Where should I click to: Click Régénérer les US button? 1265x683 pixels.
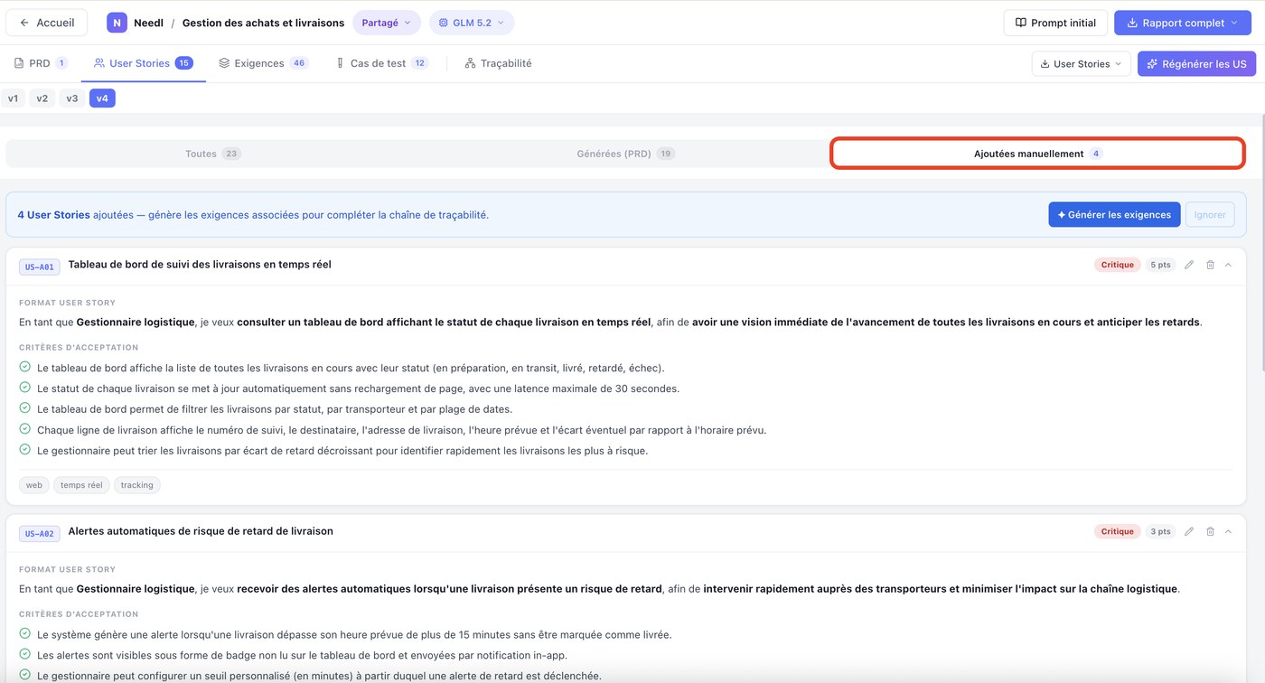(x=1196, y=64)
